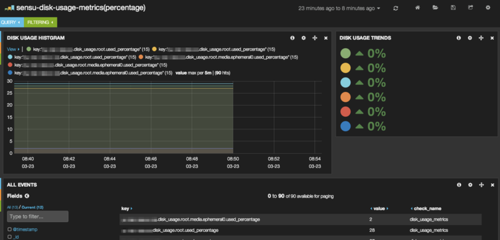Open the time range picker dropdown
500x240 pixels.
click(339, 9)
